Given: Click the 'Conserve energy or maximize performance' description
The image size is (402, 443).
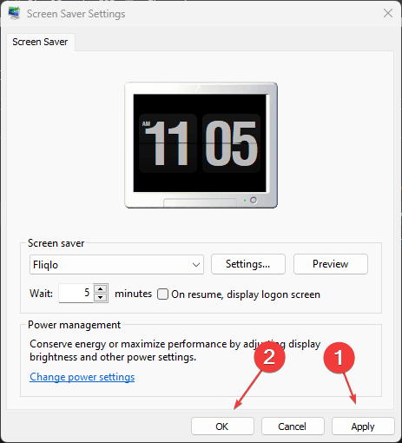Looking at the screenshot, I should [x=175, y=351].
